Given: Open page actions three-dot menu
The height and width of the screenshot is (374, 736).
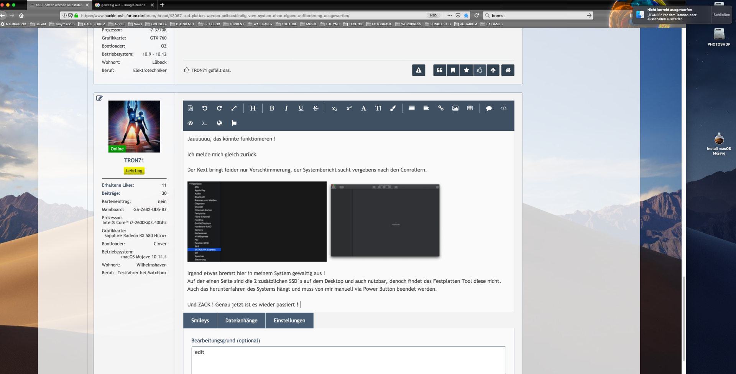Looking at the screenshot, I should point(450,15).
